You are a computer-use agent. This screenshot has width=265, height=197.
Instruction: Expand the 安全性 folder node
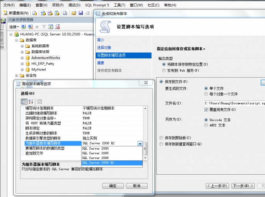[x=17, y=75]
